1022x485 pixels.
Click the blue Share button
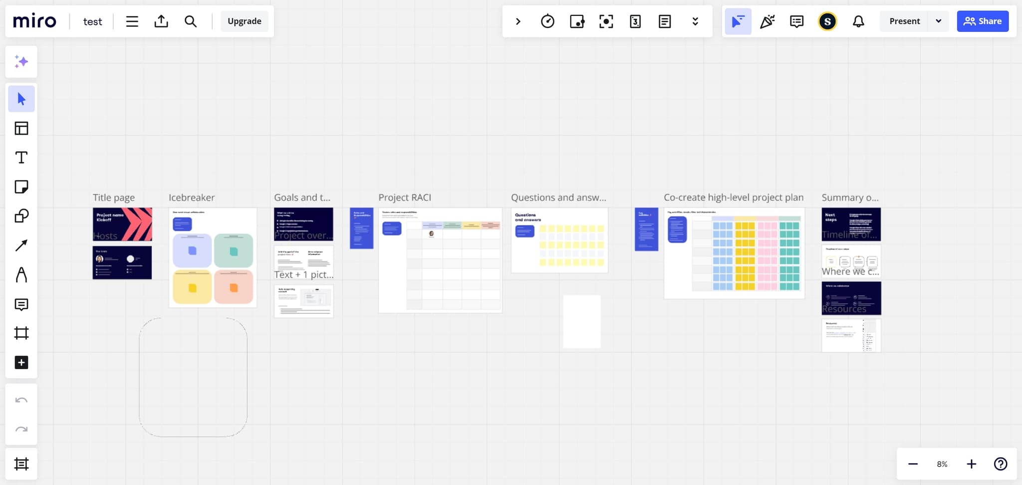coord(982,21)
